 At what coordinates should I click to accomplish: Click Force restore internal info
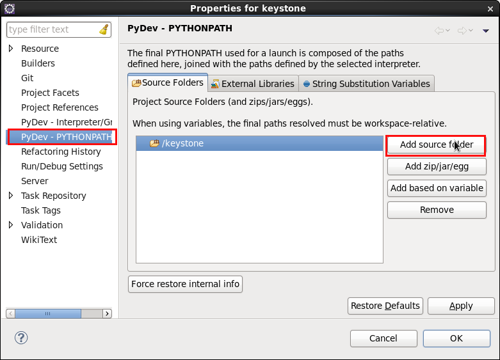pos(185,284)
